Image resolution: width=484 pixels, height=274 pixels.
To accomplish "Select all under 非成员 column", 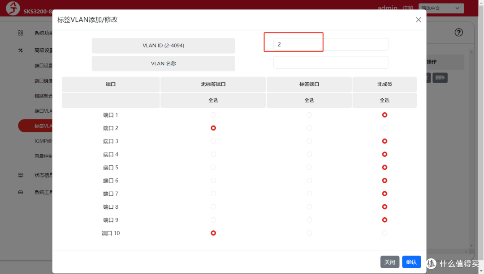I will (x=385, y=101).
